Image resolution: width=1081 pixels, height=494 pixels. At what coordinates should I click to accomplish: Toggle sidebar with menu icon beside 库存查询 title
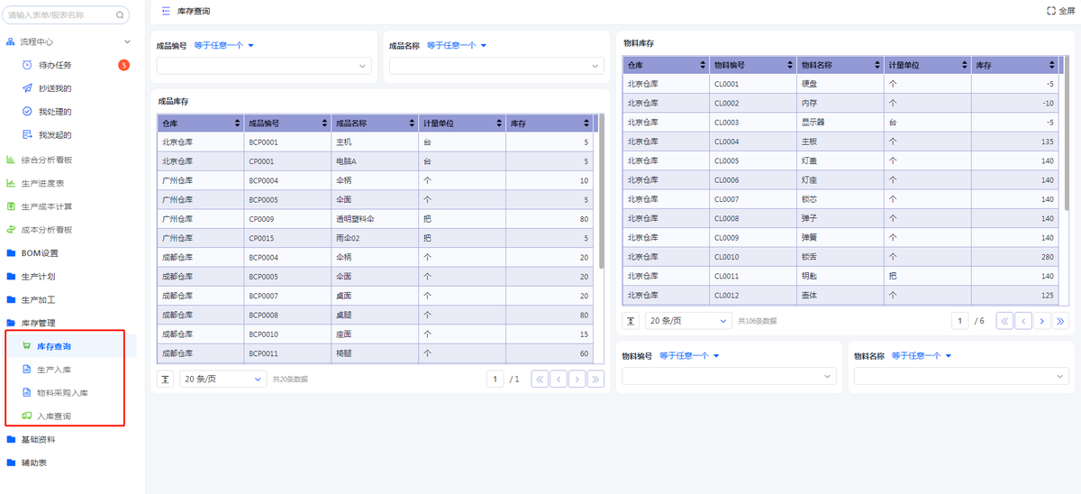tap(166, 11)
